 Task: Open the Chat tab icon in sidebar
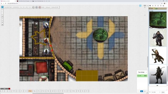click(150, 6)
